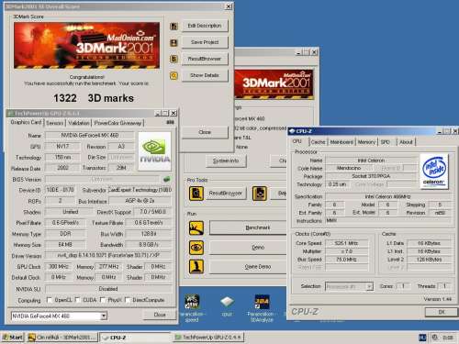
Task: Click the Intel Inside Celeron logo
Action: click(434, 172)
